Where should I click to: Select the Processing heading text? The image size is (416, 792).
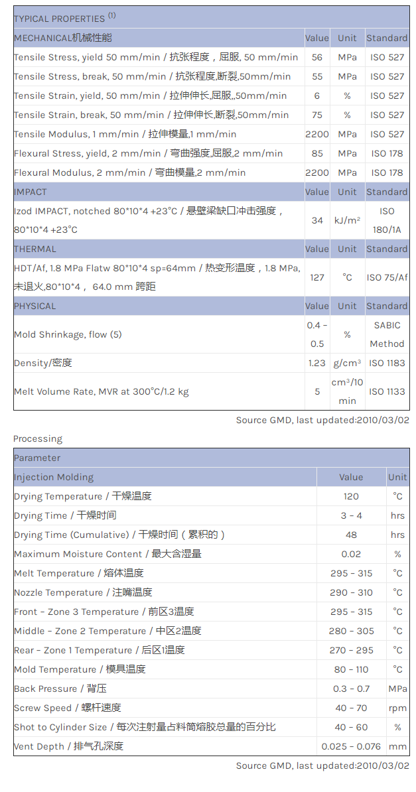coord(38,438)
